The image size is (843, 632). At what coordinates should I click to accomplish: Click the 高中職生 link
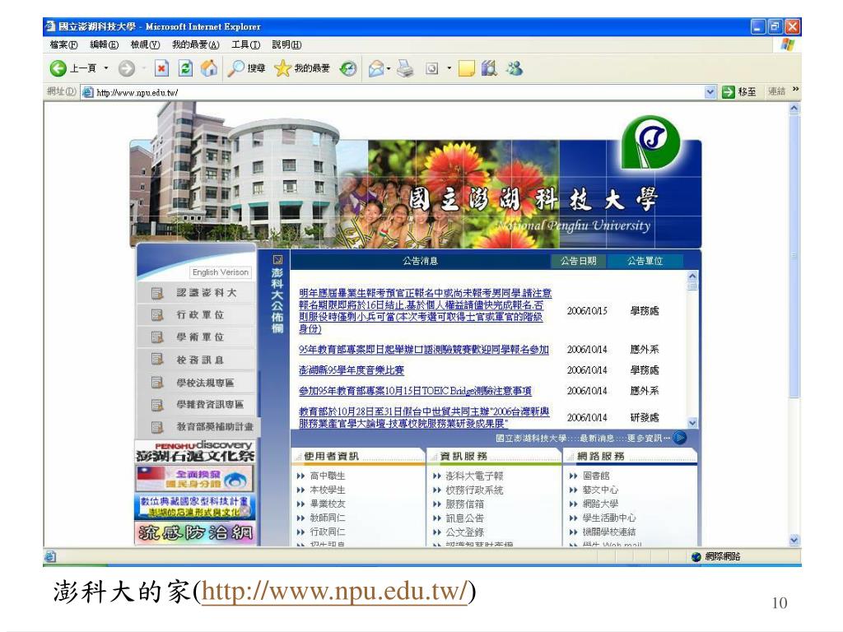click(x=328, y=476)
